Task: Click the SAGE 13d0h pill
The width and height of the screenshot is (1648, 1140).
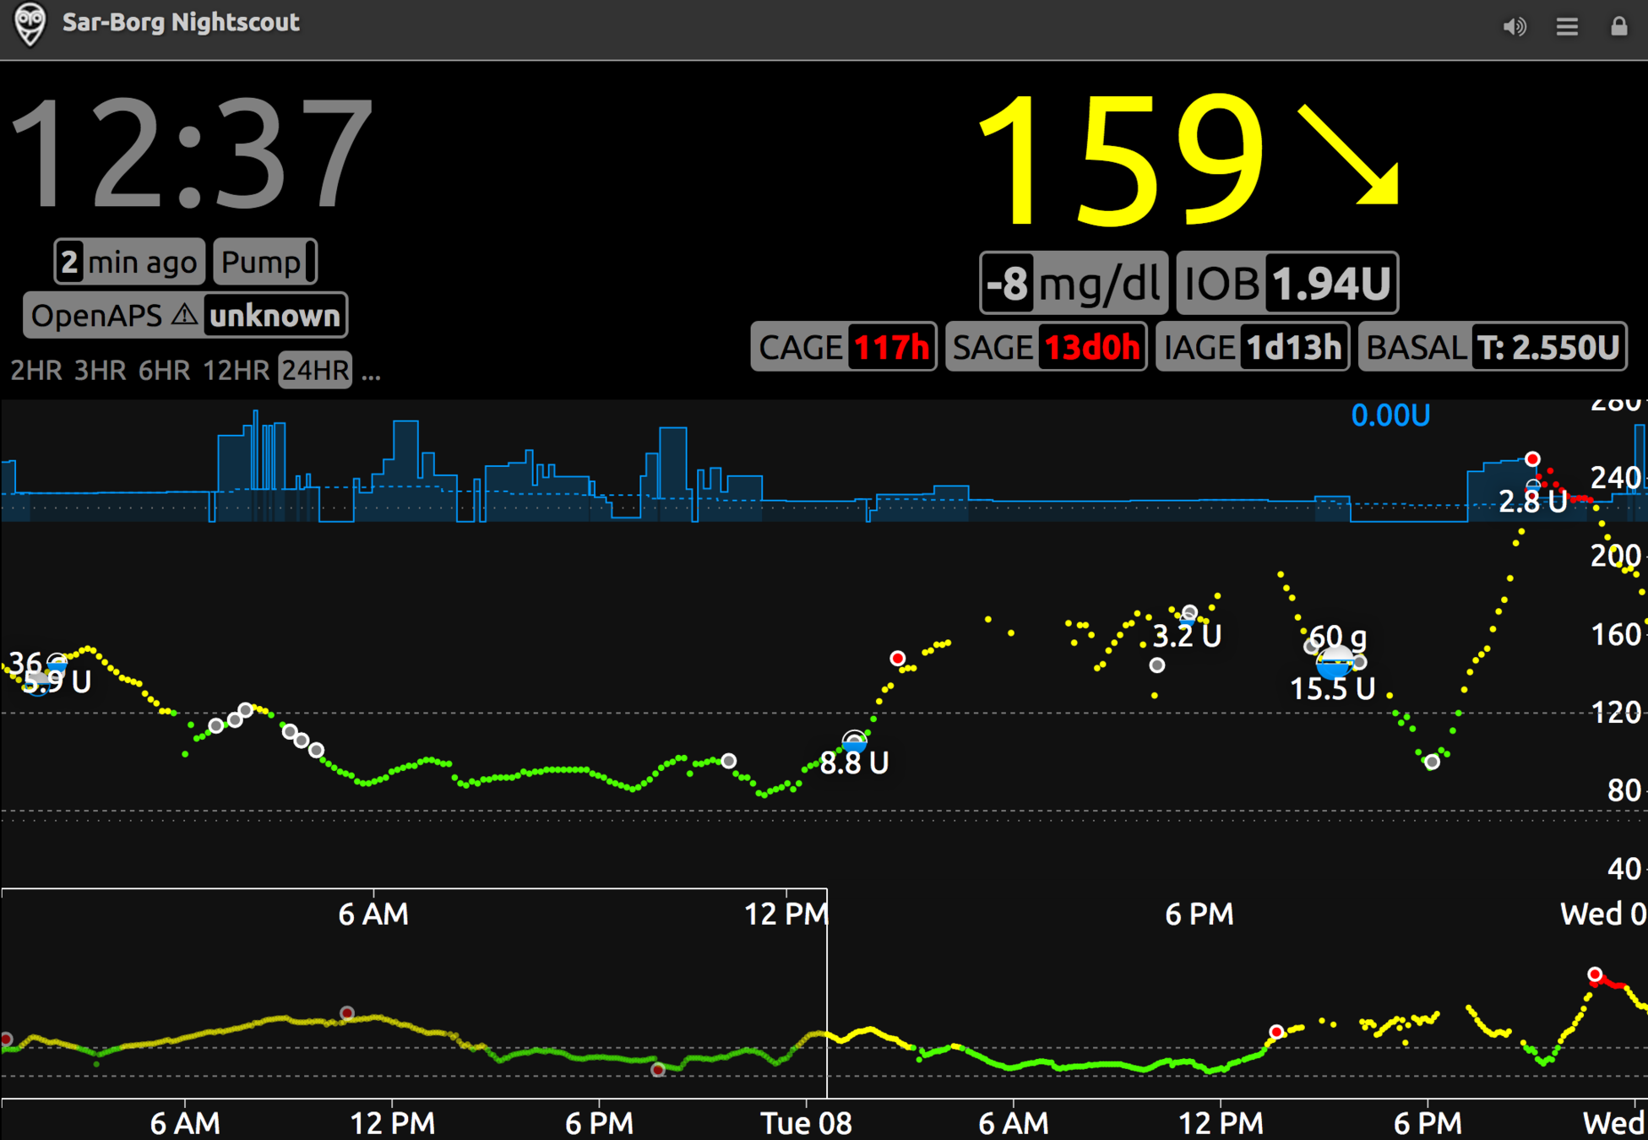Action: click(1045, 347)
